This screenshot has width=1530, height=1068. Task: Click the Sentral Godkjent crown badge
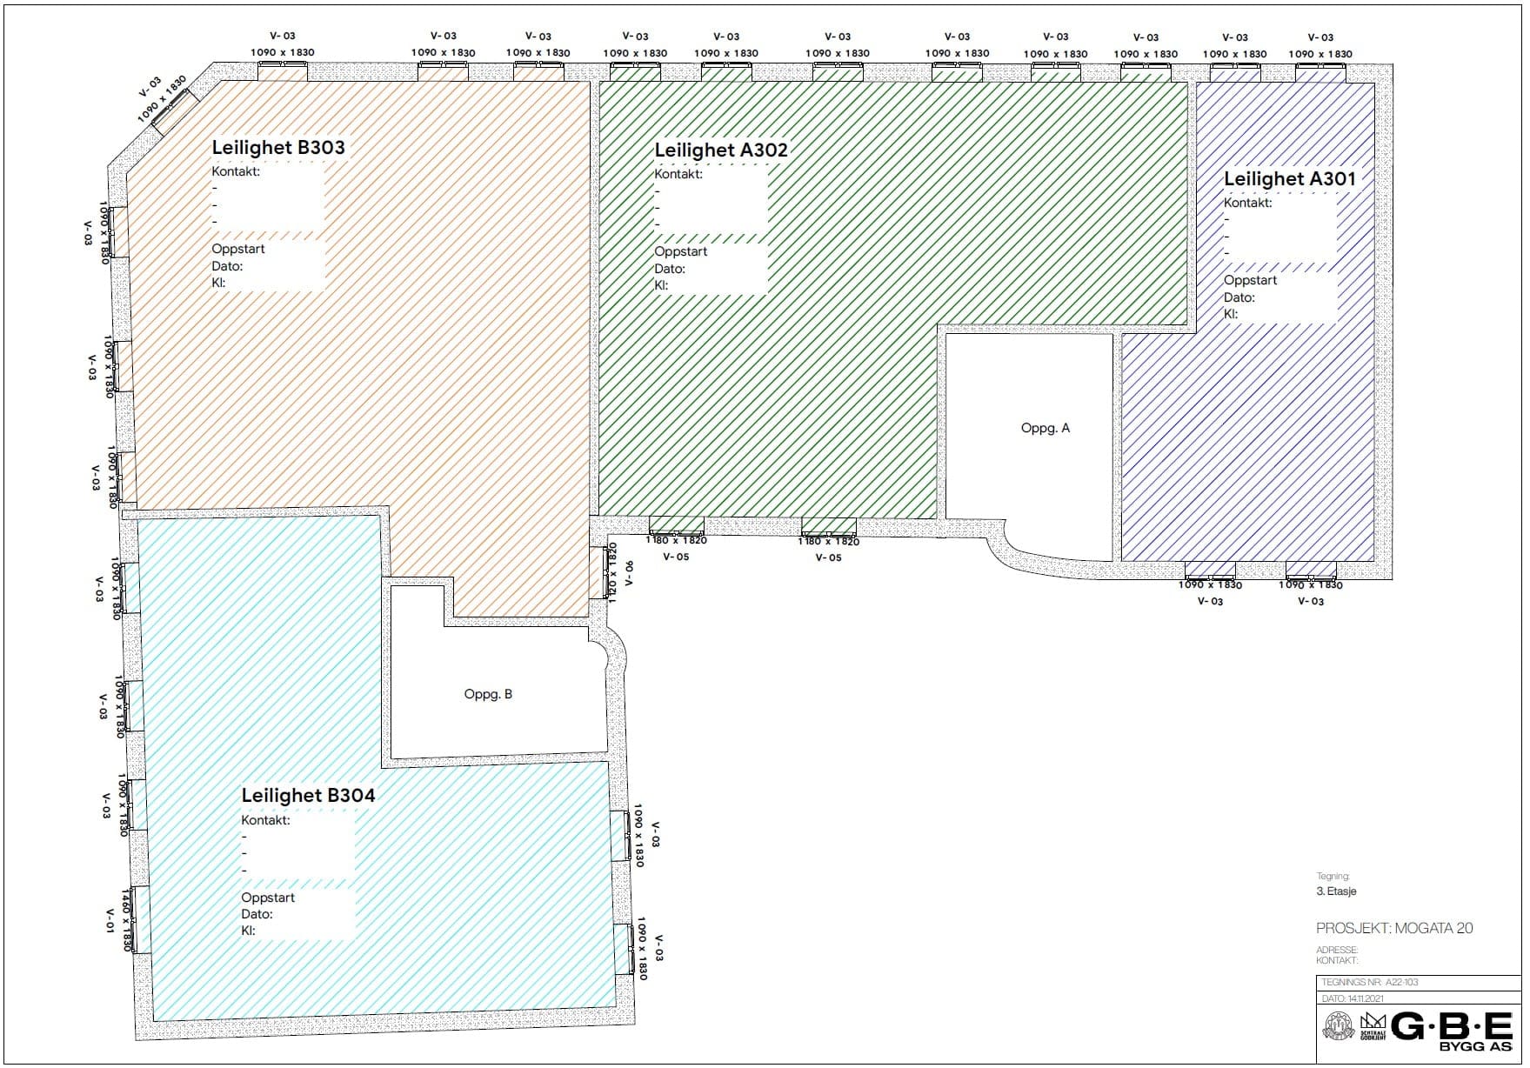(x=1372, y=1027)
